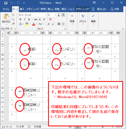Apply red font color
Viewport: 126px width, 129px height.
pos(34,24)
